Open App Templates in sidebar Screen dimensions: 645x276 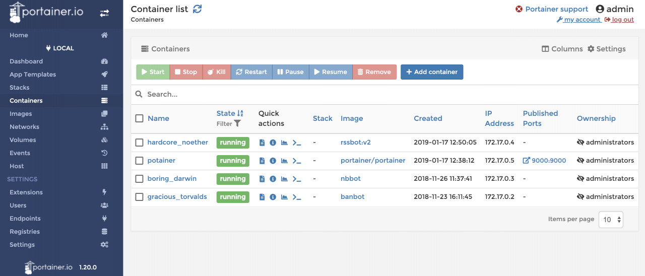(61, 75)
